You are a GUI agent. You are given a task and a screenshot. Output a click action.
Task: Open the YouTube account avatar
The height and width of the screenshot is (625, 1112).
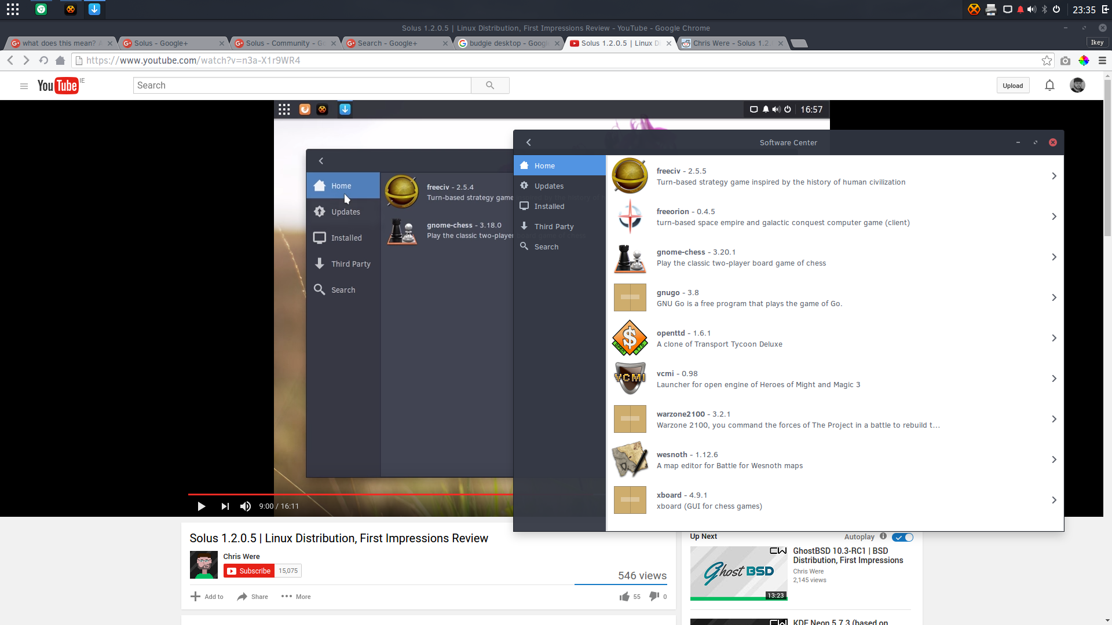coord(1077,85)
